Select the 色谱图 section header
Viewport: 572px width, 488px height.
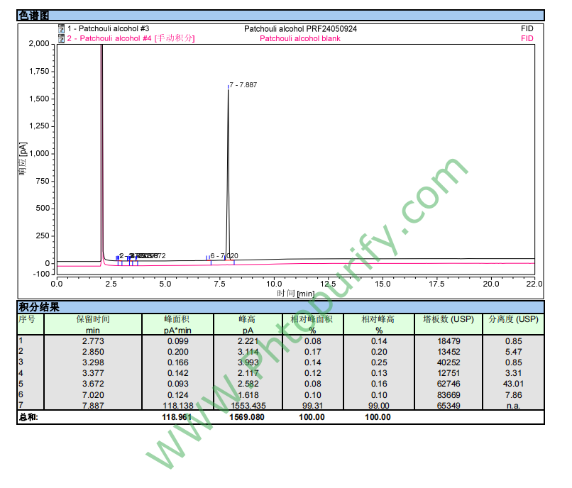(34, 15)
